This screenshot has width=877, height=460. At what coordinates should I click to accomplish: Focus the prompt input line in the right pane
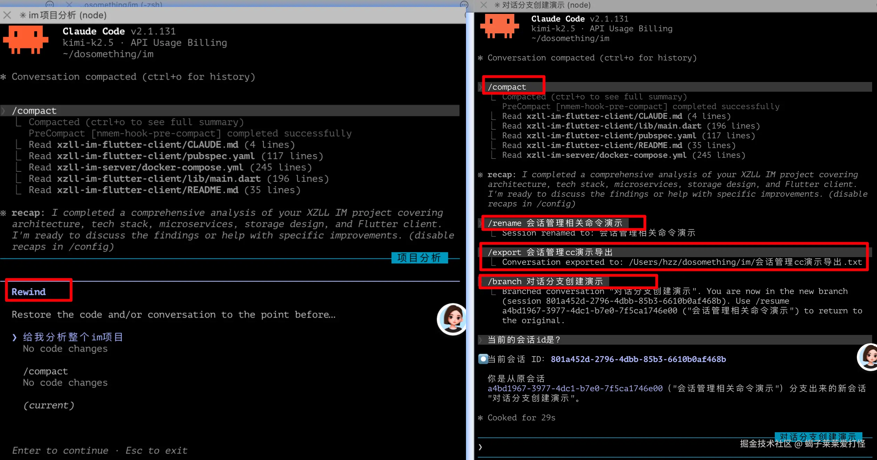point(675,447)
